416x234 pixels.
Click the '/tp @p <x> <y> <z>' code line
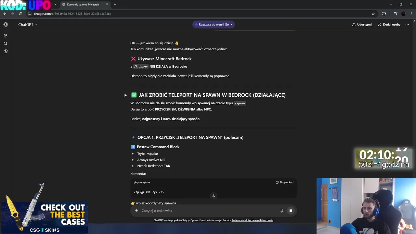coord(149,192)
